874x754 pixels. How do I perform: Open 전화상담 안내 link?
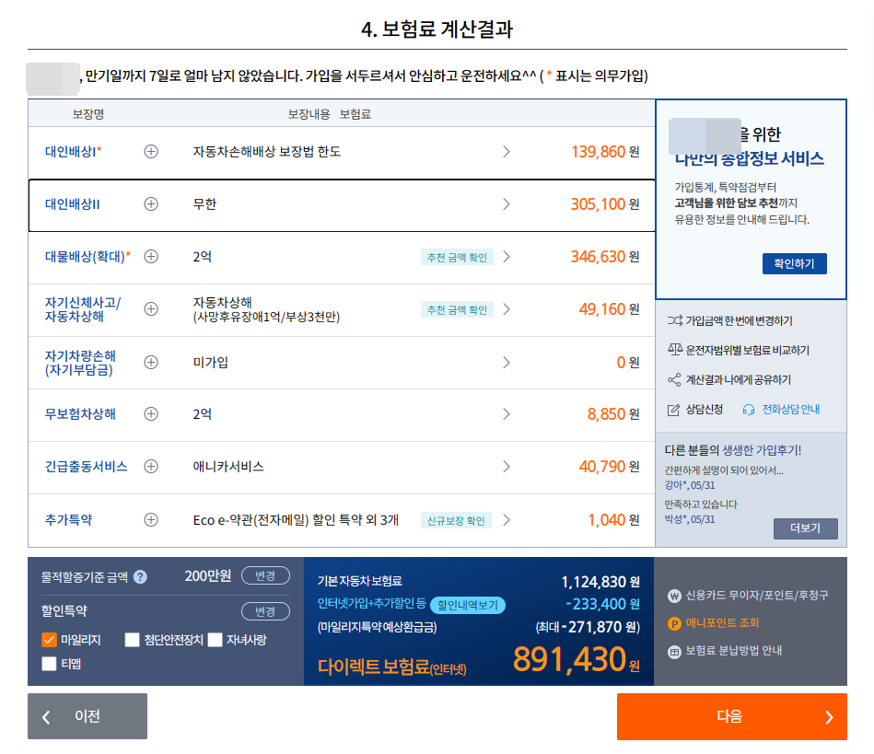coord(790,410)
